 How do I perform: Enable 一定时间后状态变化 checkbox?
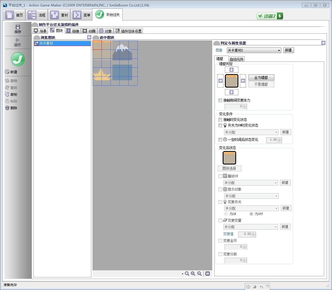(x=220, y=140)
